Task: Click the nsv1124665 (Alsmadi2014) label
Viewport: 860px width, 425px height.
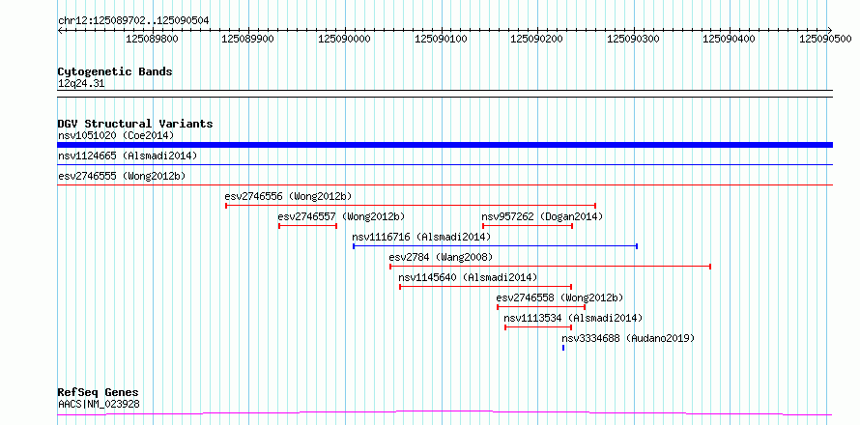Action: point(128,156)
